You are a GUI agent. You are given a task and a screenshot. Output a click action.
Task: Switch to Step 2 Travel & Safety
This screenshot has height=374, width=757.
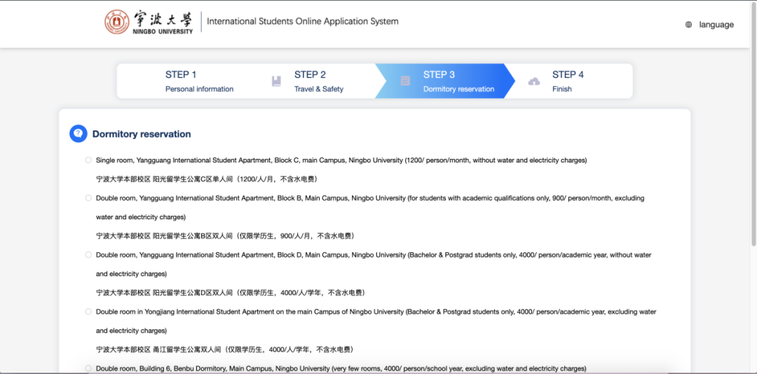pyautogui.click(x=318, y=81)
